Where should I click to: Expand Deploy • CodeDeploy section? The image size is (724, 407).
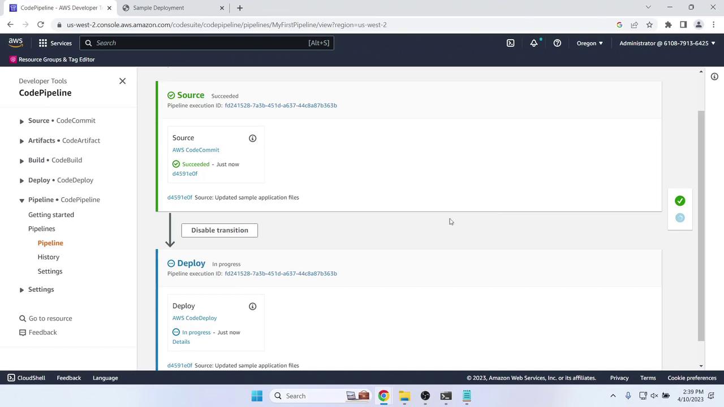point(21,180)
